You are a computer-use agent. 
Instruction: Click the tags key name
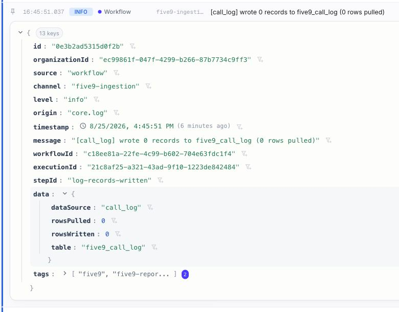pyautogui.click(x=41, y=274)
